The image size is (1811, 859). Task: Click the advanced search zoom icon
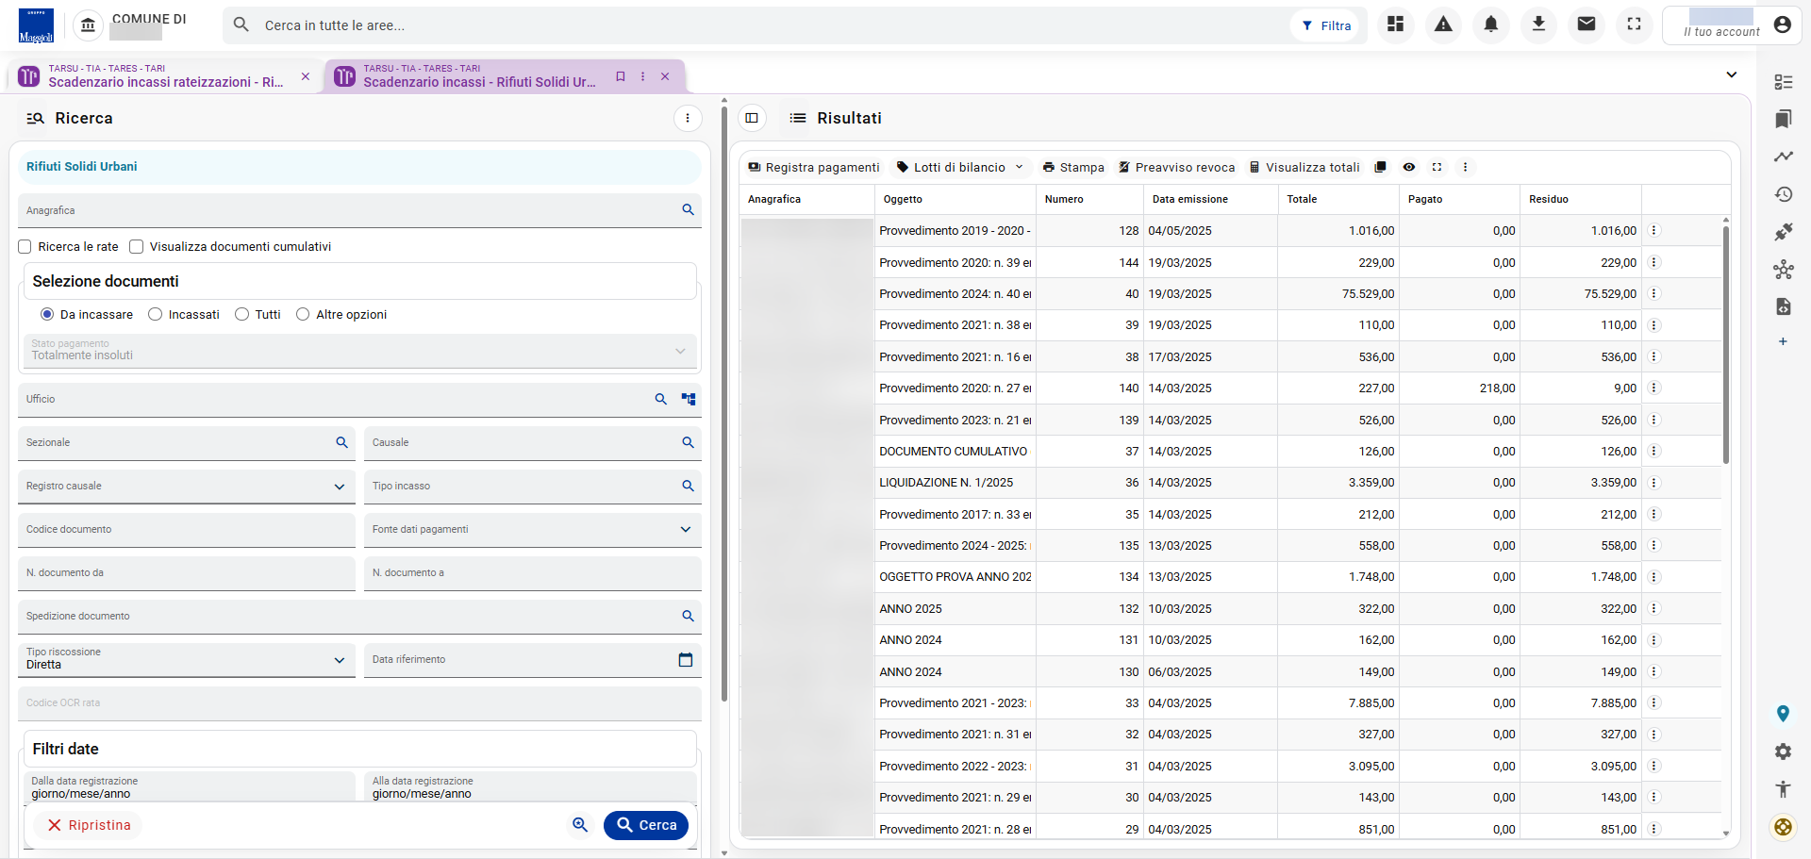click(x=580, y=825)
